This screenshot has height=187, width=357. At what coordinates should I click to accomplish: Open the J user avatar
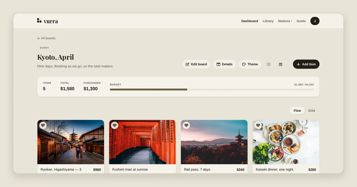click(315, 21)
